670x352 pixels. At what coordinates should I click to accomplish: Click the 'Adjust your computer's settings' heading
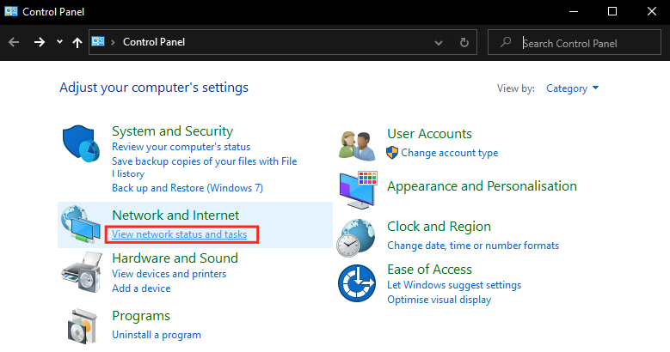154,88
